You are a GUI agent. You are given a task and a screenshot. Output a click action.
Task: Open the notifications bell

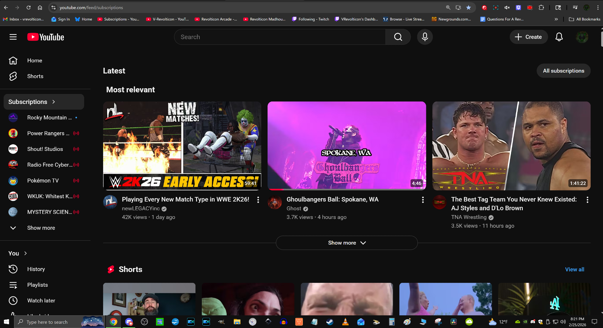[x=559, y=37]
